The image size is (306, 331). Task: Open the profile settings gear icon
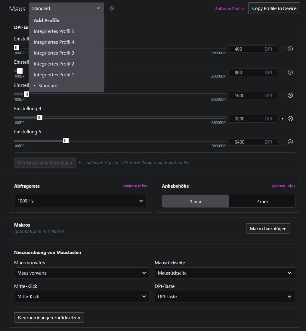(112, 8)
